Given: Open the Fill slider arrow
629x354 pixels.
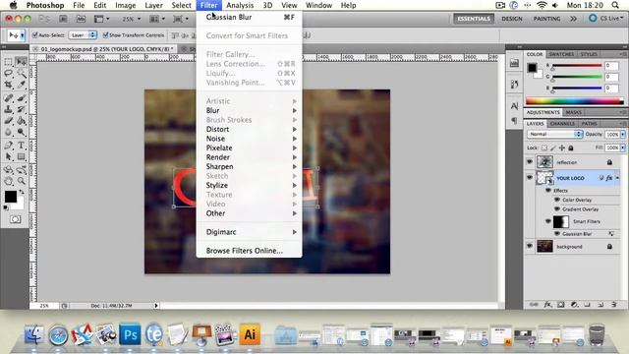Looking at the screenshot, I should [623, 147].
